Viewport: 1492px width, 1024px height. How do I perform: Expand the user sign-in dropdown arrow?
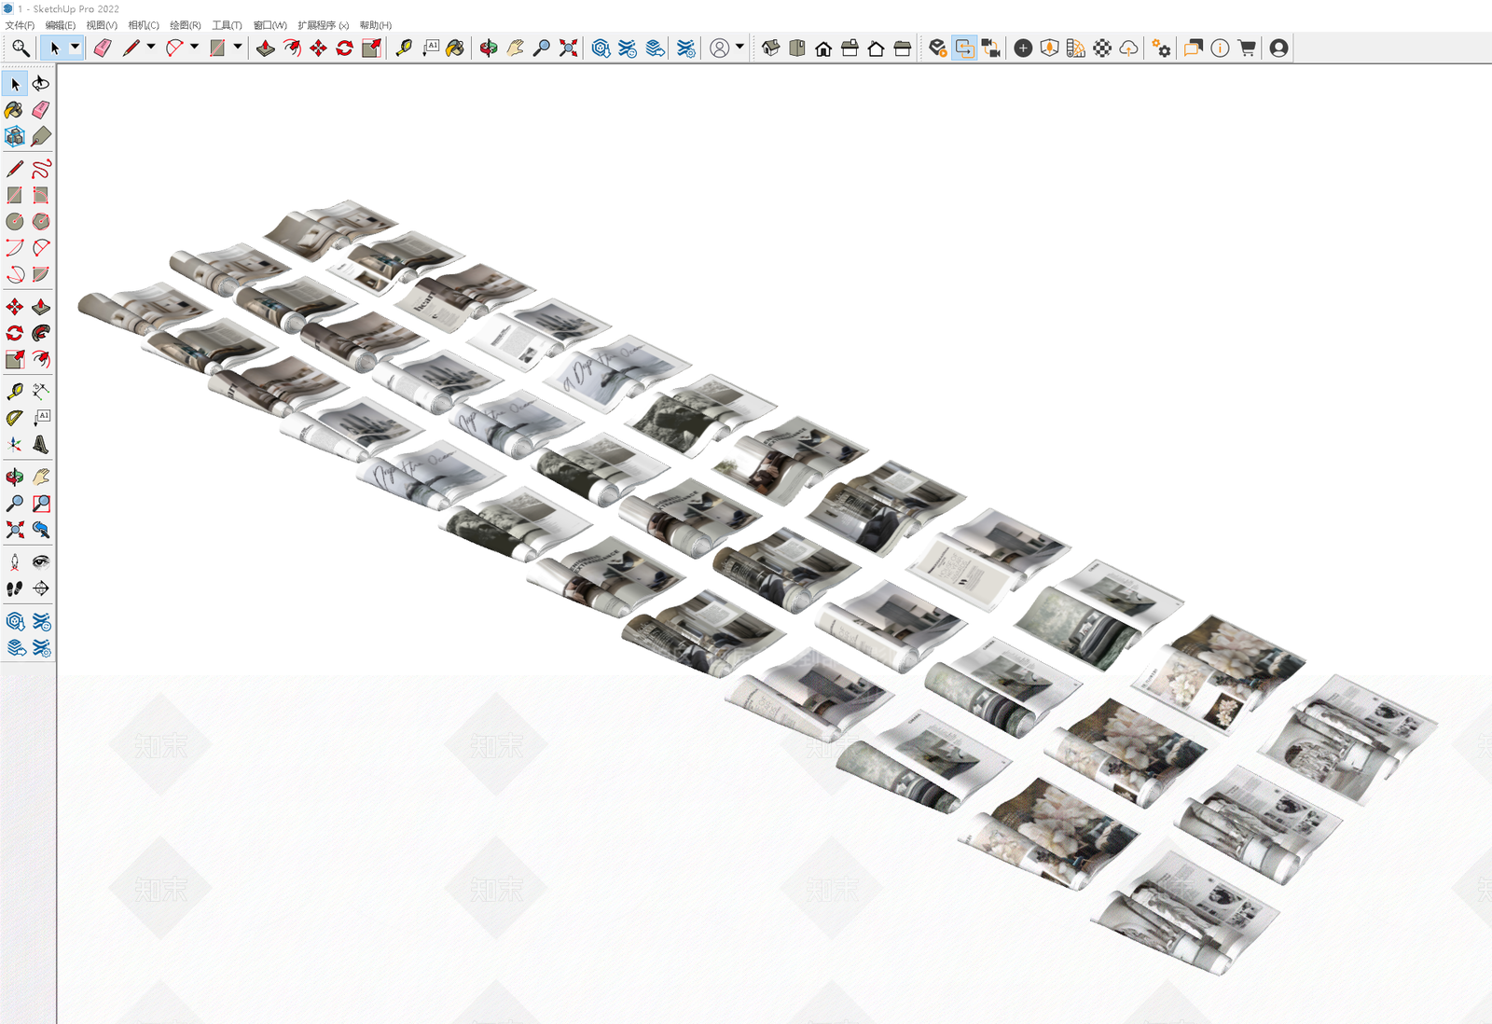tap(739, 48)
